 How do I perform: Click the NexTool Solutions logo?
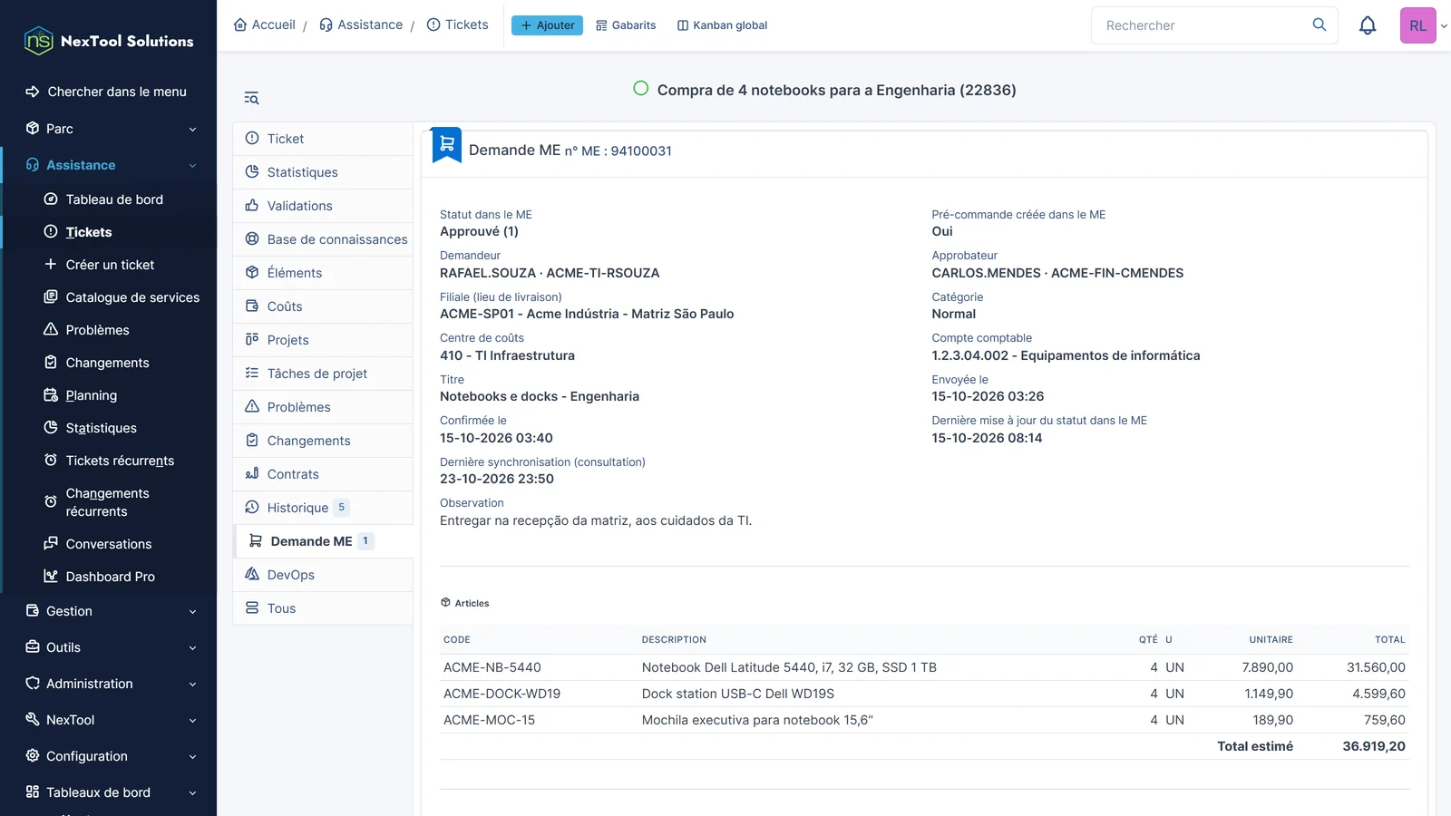[x=109, y=41]
